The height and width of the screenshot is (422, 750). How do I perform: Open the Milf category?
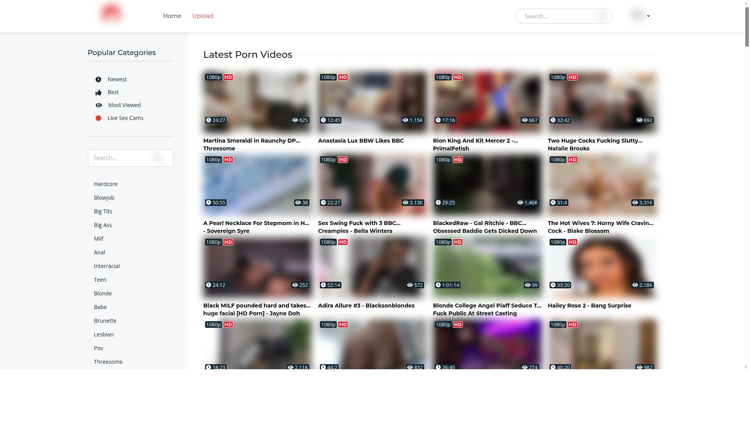[99, 238]
